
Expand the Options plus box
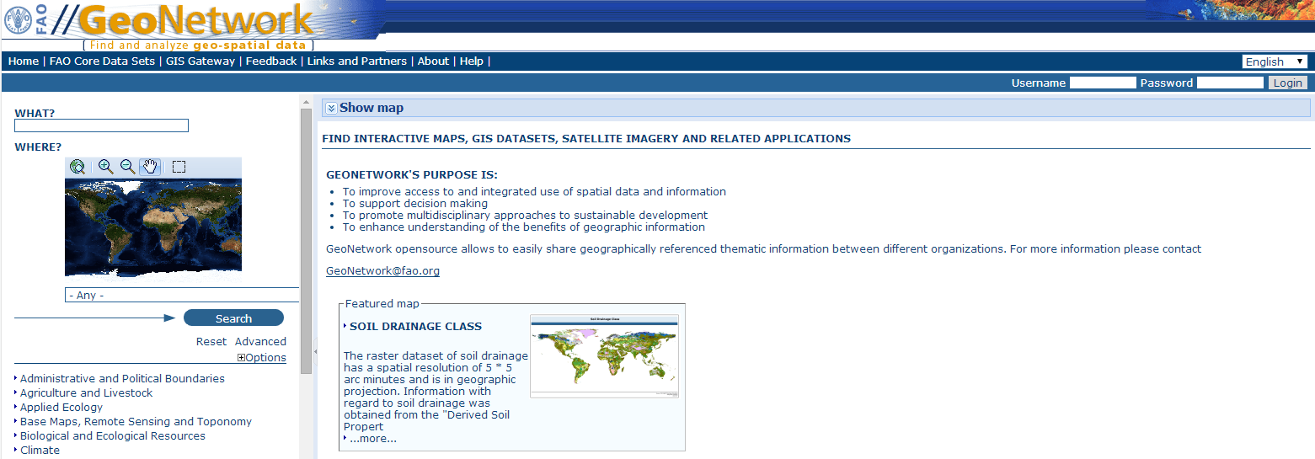tap(241, 358)
